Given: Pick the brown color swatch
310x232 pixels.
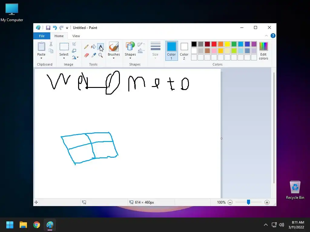Looking at the screenshot, I should 207,51.
